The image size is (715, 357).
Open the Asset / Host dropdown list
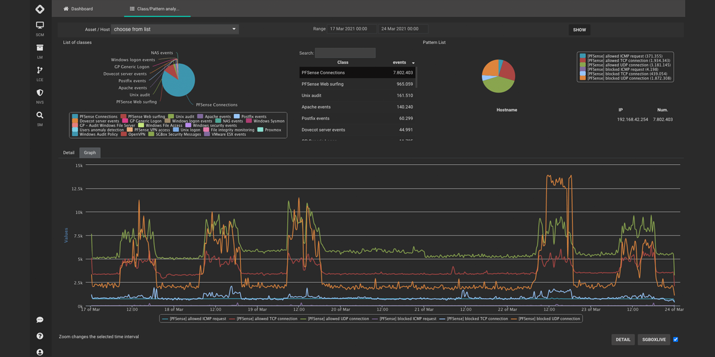175,29
